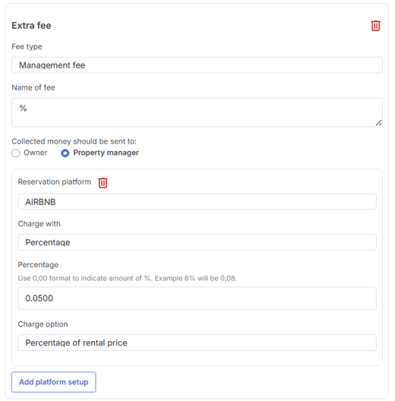Click the resize grip on Name of fee textarea
The image size is (395, 401).
pos(378,123)
